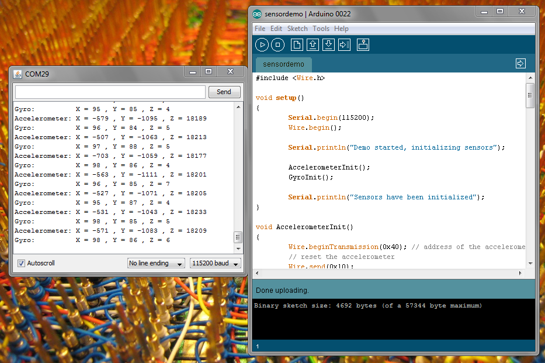545x363 pixels.
Task: Click right arrow of editor horizontal scrollbar
Action: pos(520,273)
